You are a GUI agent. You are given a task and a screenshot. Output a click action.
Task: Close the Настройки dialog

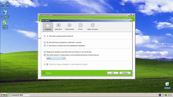[131, 20]
